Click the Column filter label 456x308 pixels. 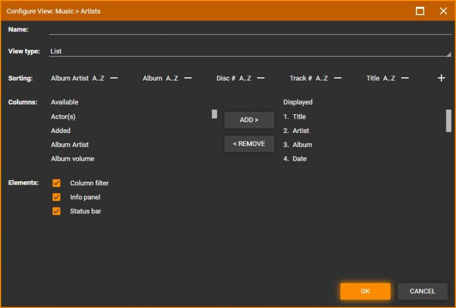[89, 183]
